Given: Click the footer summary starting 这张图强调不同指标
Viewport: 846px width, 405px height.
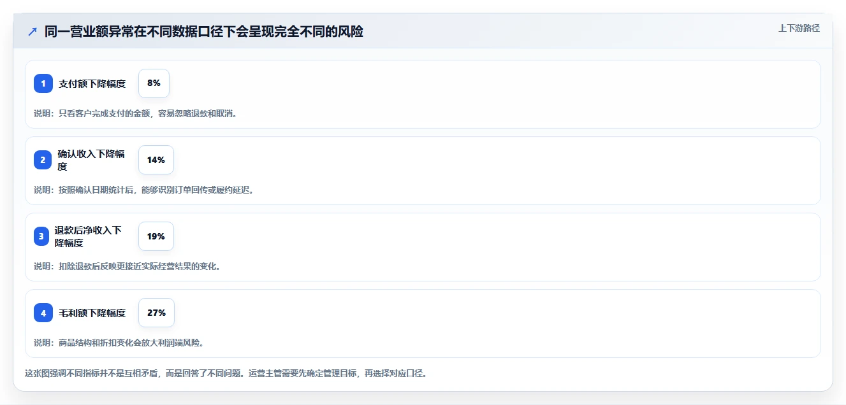Looking at the screenshot, I should [x=226, y=373].
